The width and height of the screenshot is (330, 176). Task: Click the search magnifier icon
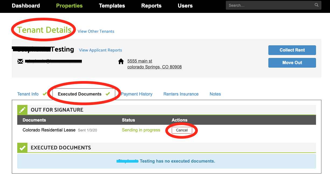[316, 5]
